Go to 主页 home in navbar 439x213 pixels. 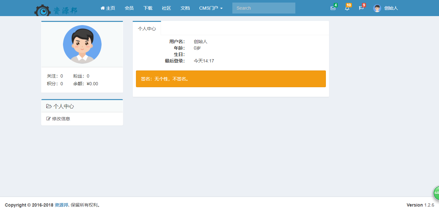(x=108, y=8)
